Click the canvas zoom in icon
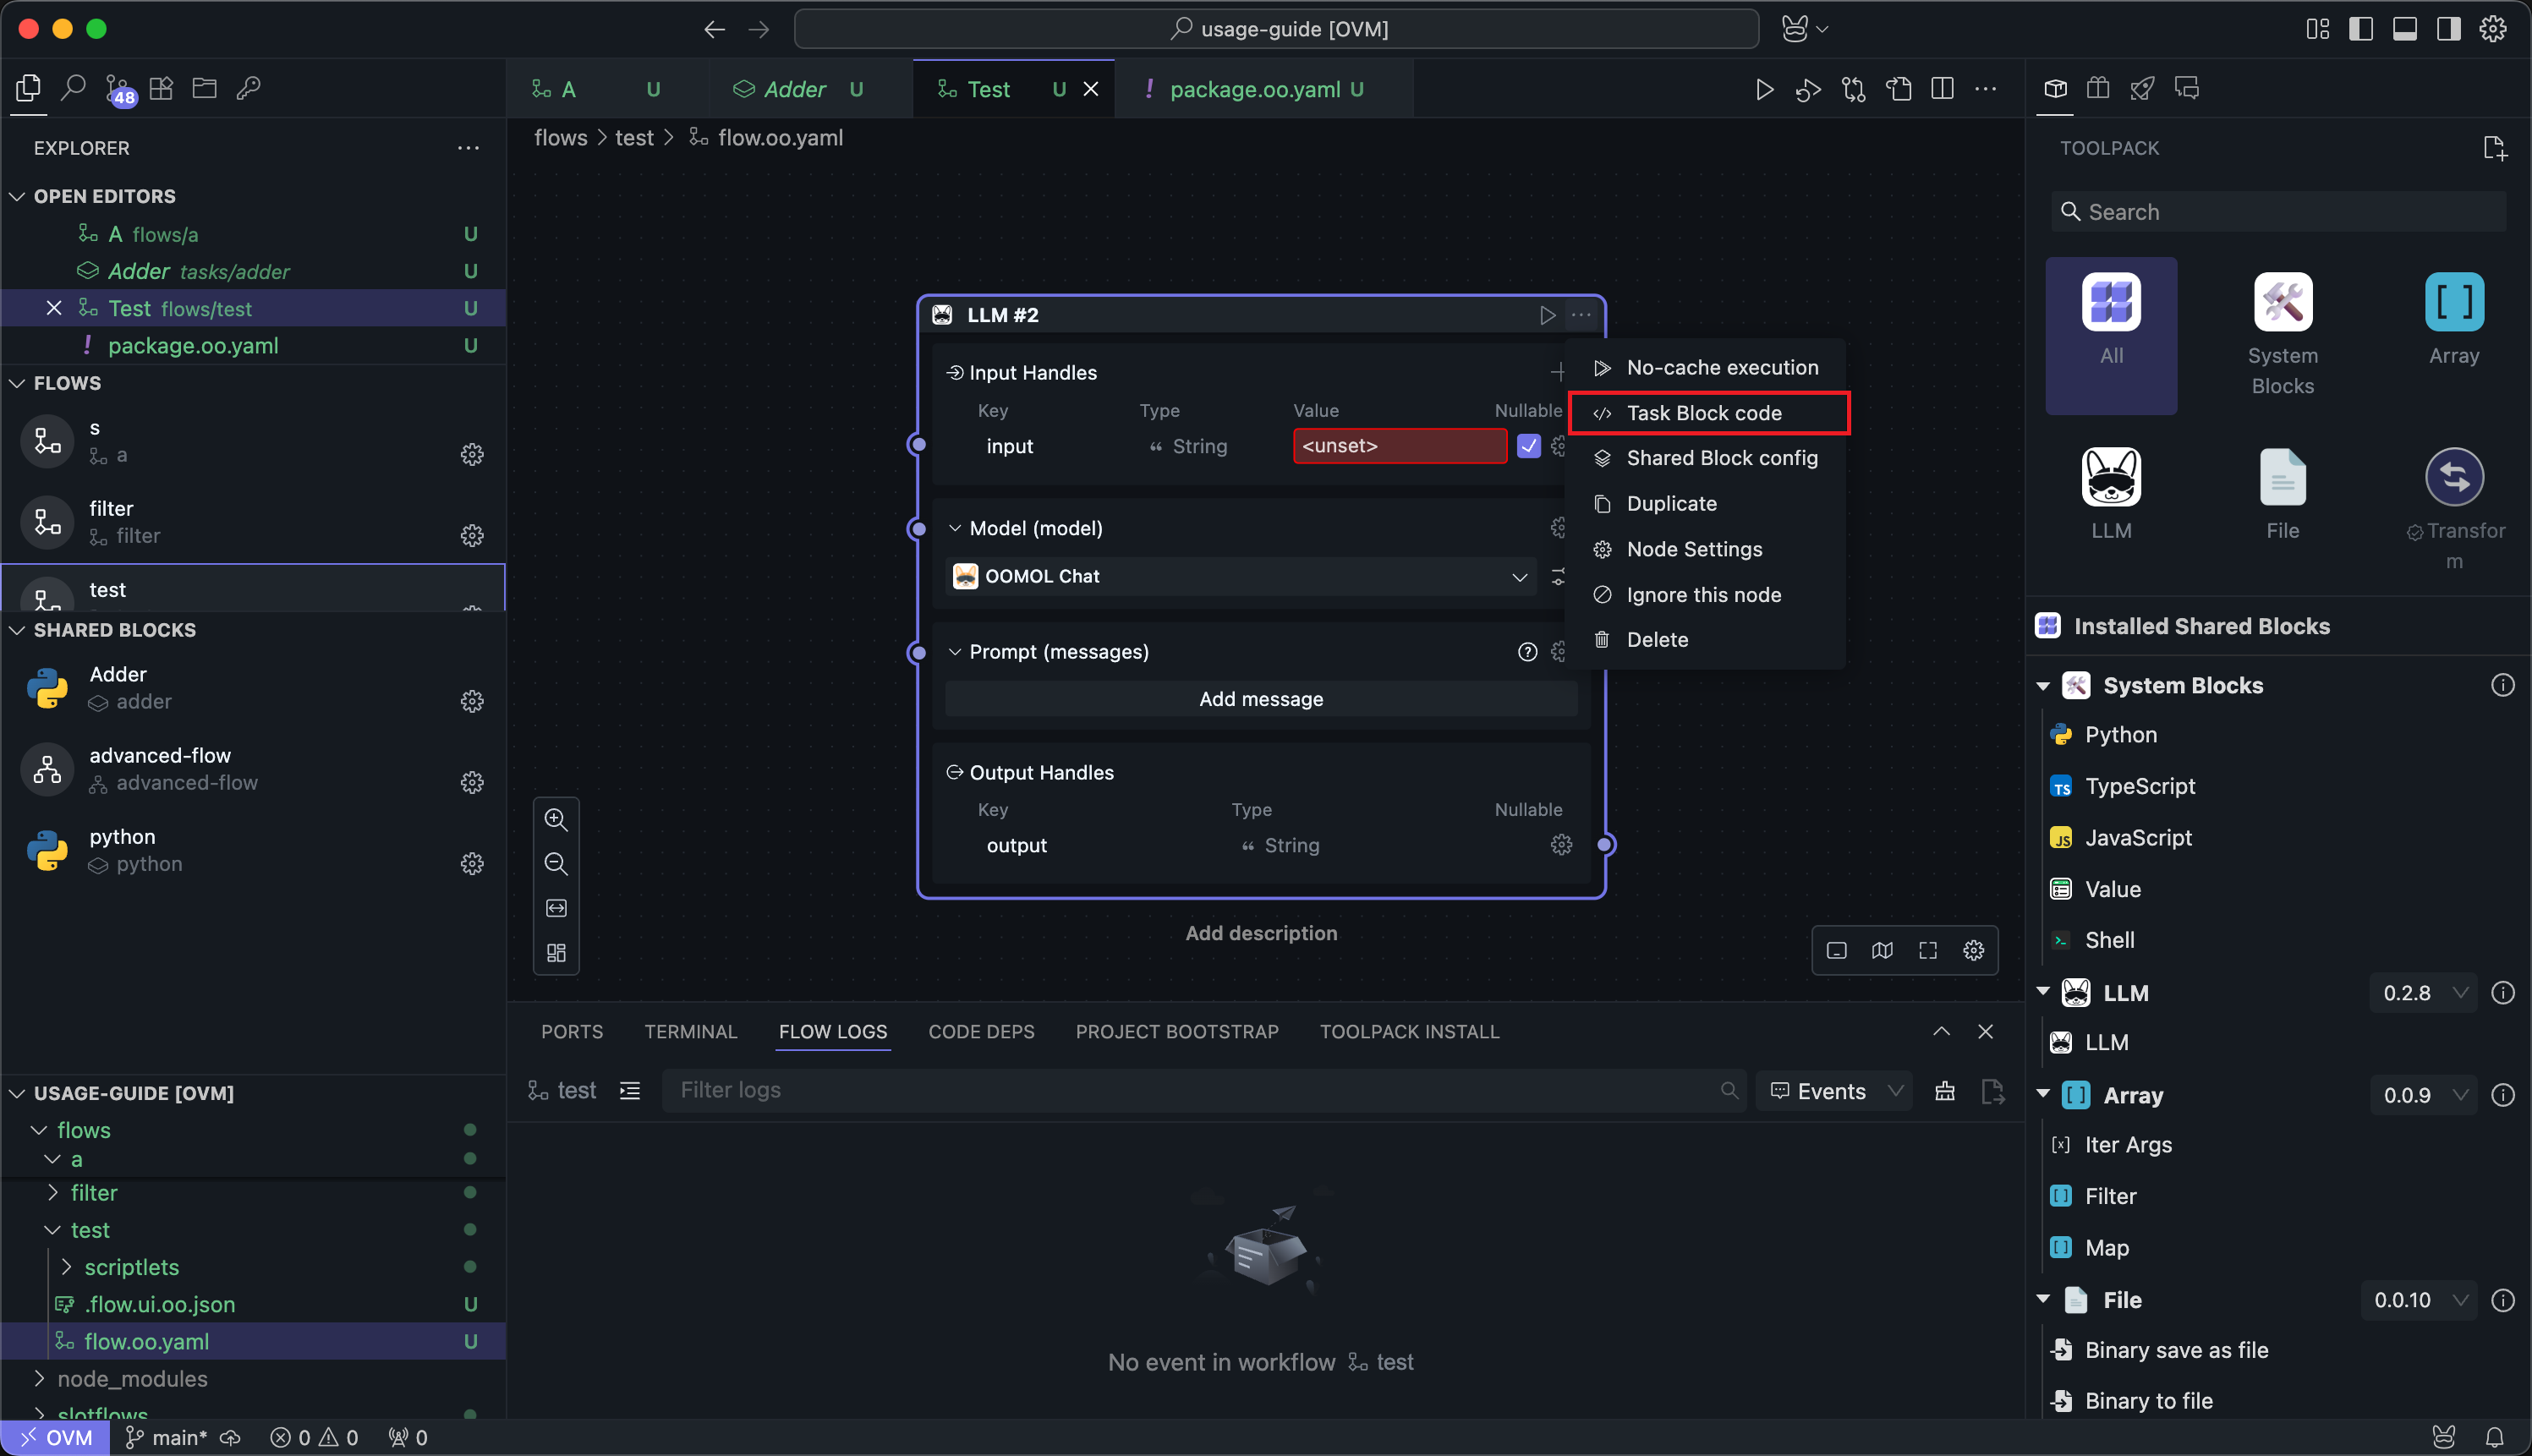This screenshot has width=2532, height=1456. click(556, 819)
